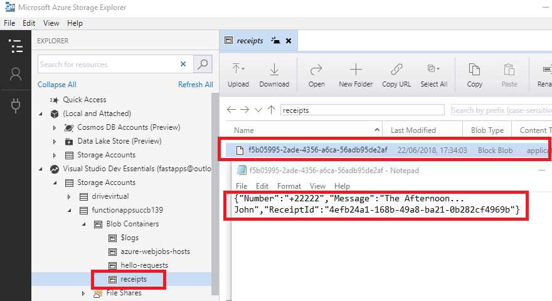Click the Block Blob cell of the blob
This screenshot has height=301, width=552.
tap(495, 150)
